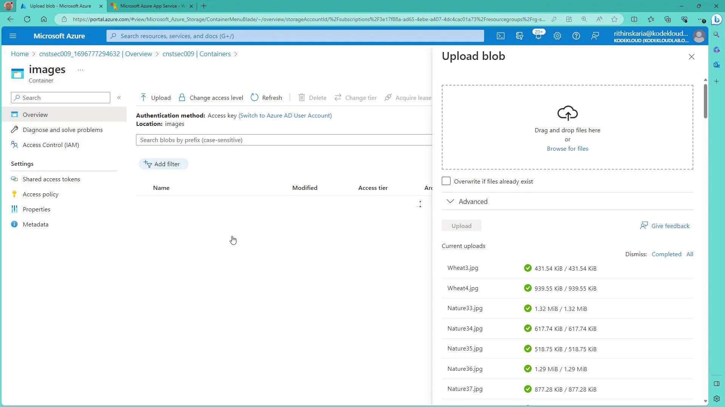Click the header feedback icon

click(595, 36)
